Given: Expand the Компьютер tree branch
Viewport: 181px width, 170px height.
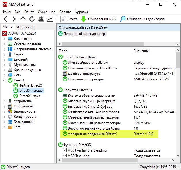Looking at the screenshot, I should coord(4,39).
